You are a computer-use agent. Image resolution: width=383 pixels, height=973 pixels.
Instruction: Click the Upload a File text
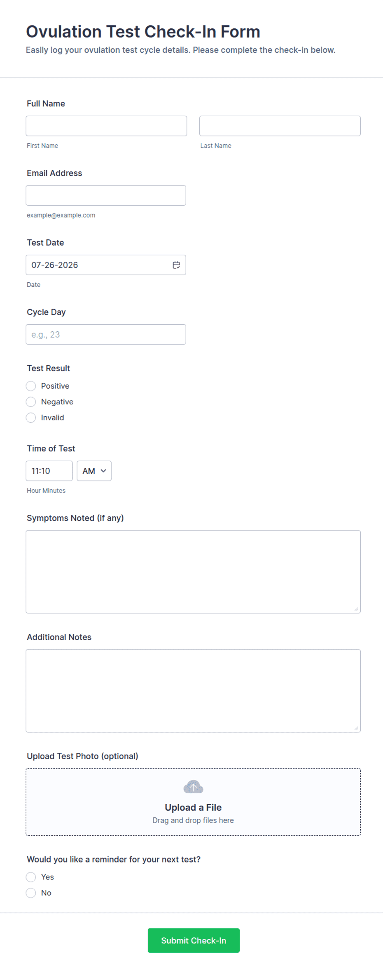click(193, 808)
